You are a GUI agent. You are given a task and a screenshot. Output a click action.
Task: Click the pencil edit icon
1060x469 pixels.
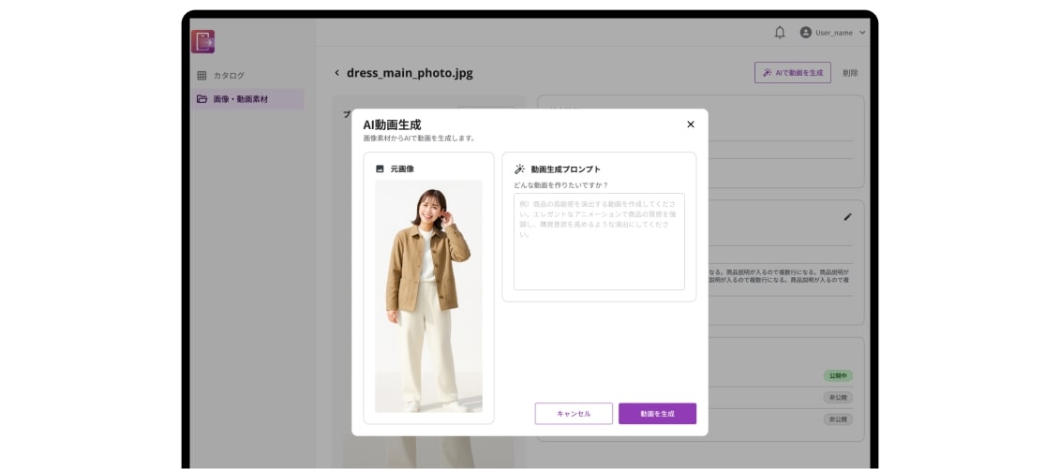point(848,216)
